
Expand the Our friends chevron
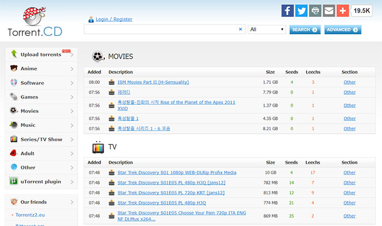click(72, 202)
